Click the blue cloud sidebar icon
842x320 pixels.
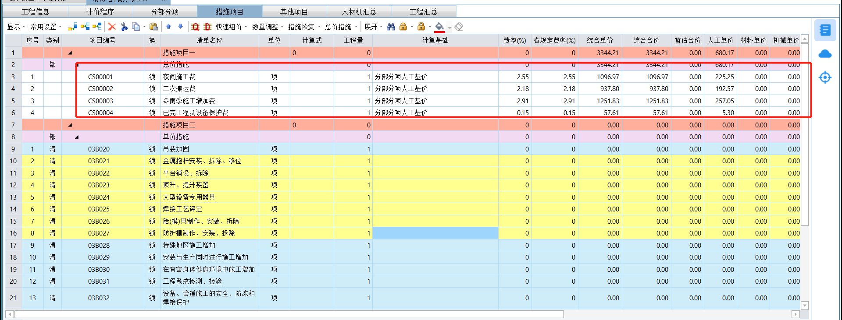[825, 54]
